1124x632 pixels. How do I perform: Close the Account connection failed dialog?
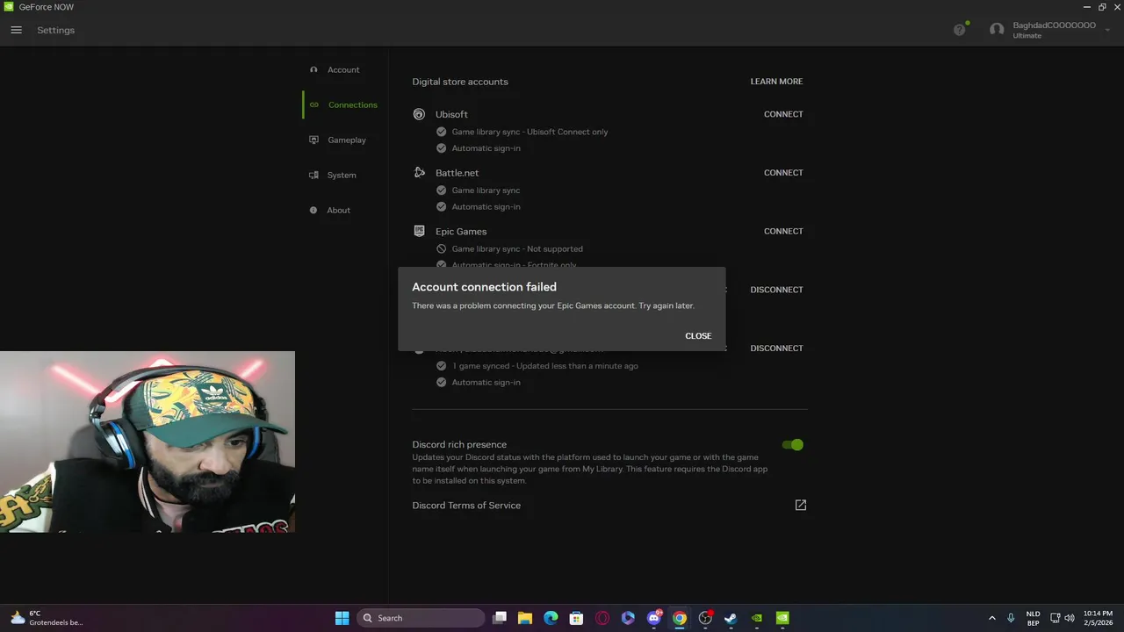(698, 336)
